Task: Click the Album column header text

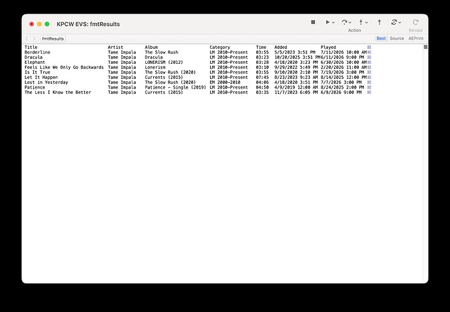Action: [x=151, y=48]
